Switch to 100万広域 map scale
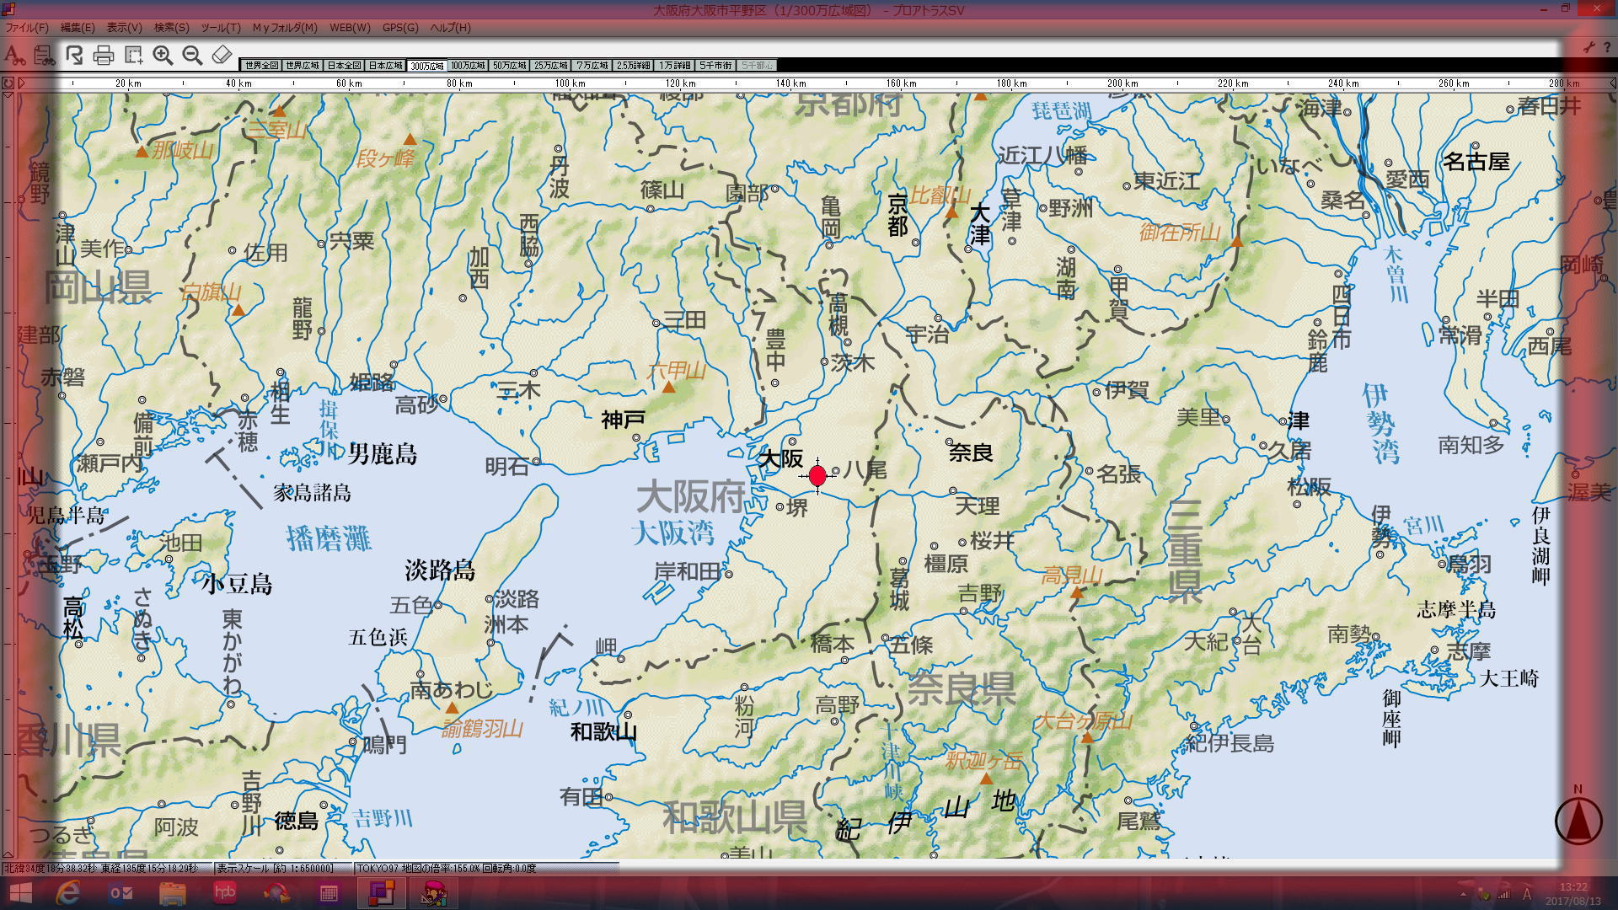Screen dimensions: 1618x910 click(468, 66)
